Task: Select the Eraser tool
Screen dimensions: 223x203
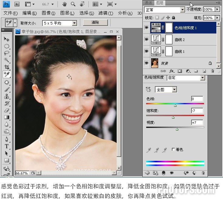Action: (6, 110)
